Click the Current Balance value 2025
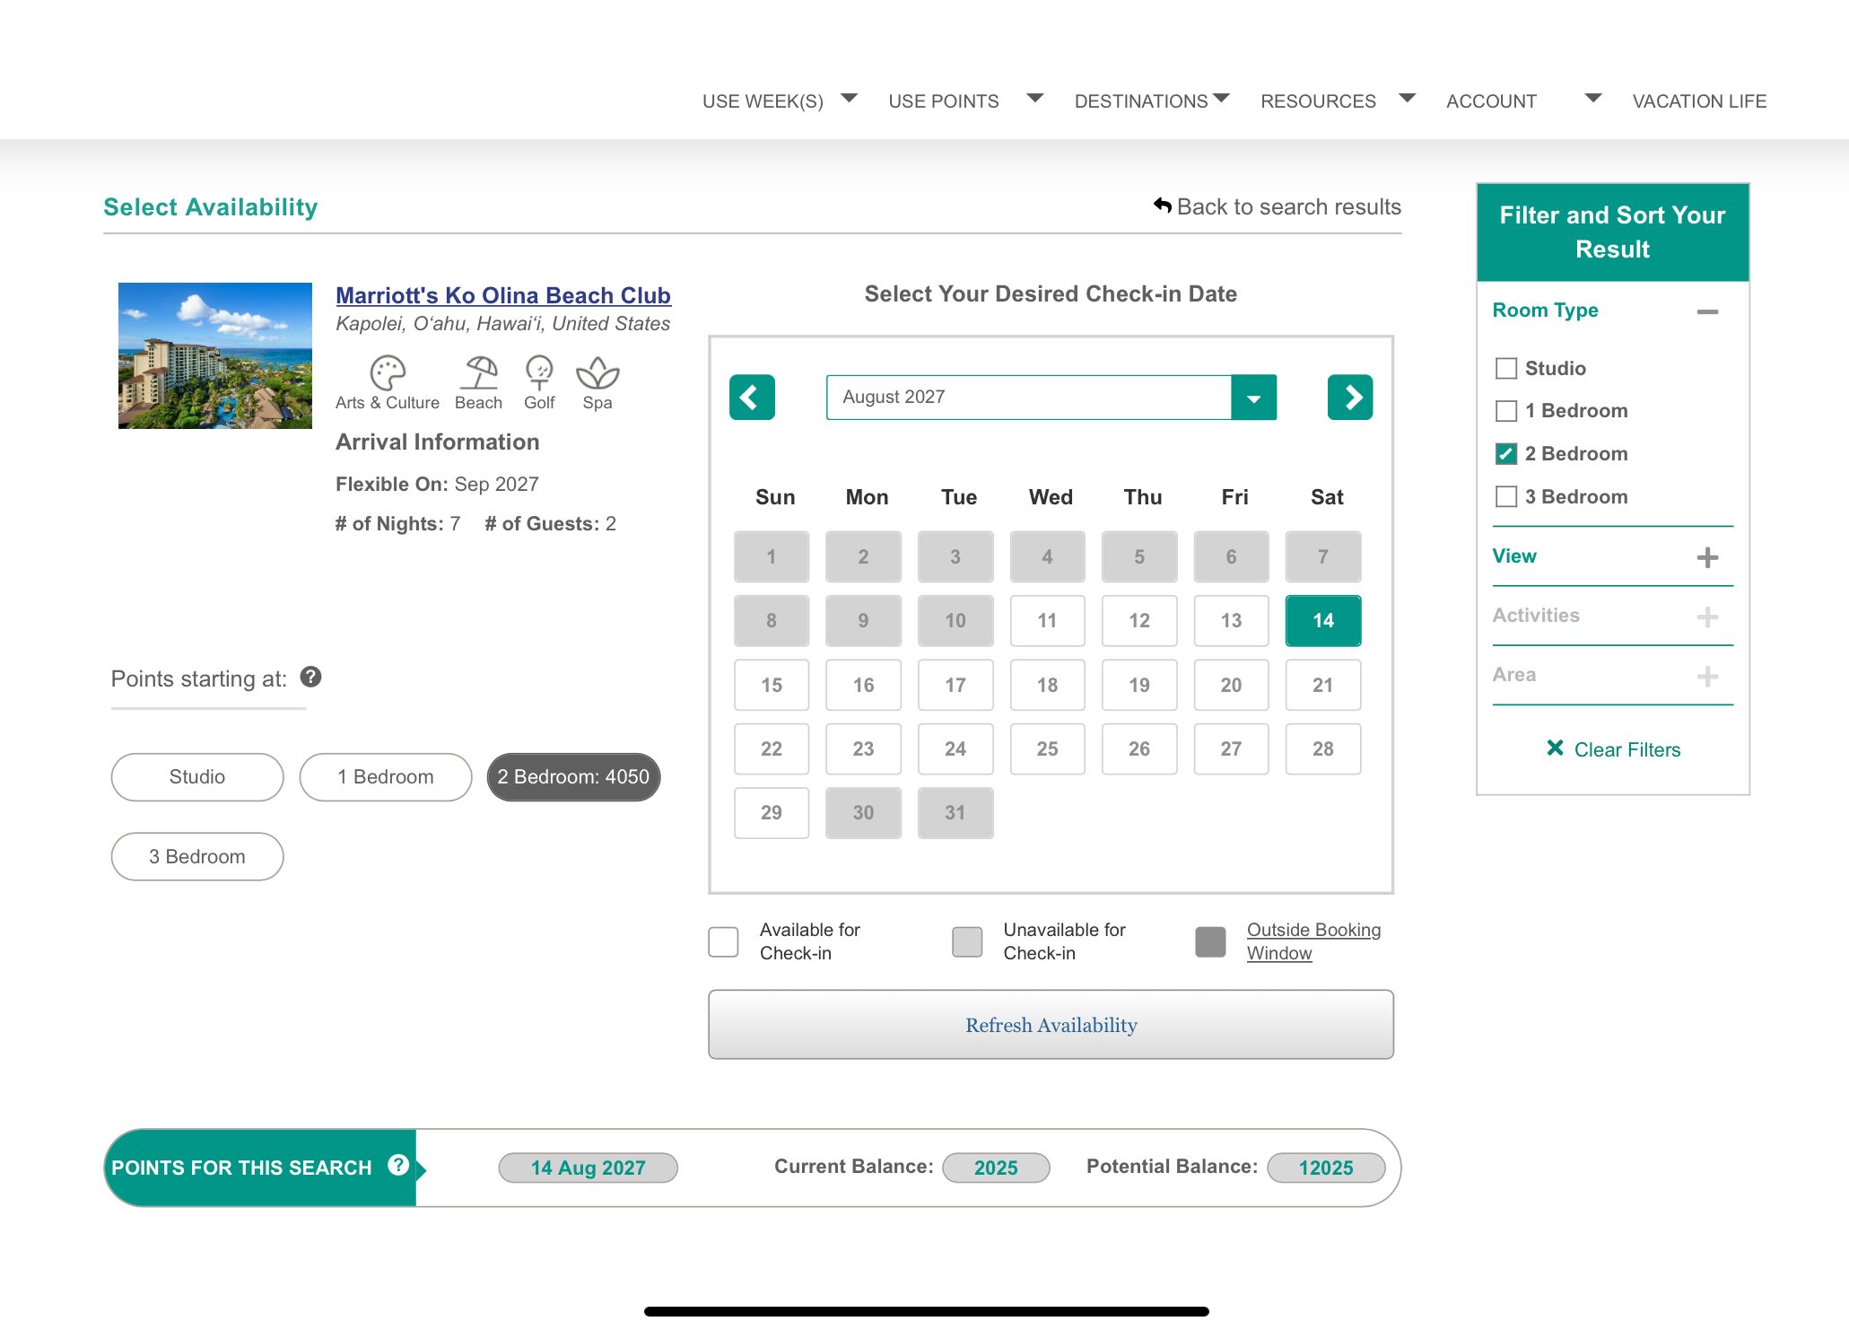This screenshot has width=1849, height=1330. click(x=996, y=1168)
